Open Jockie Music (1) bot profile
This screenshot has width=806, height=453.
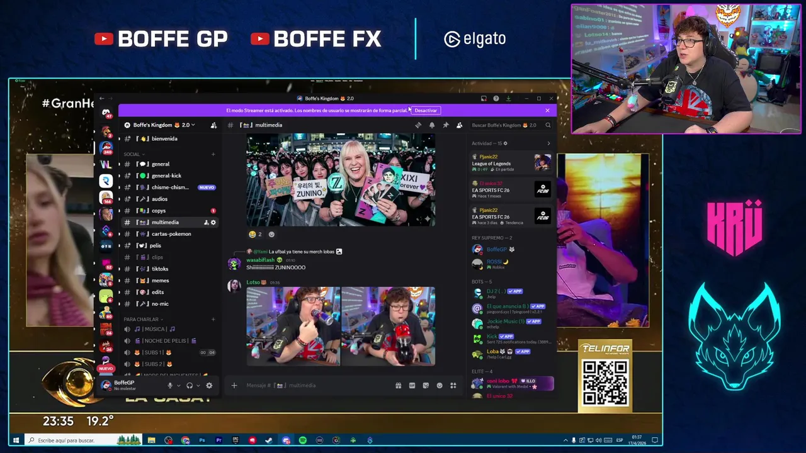511,323
